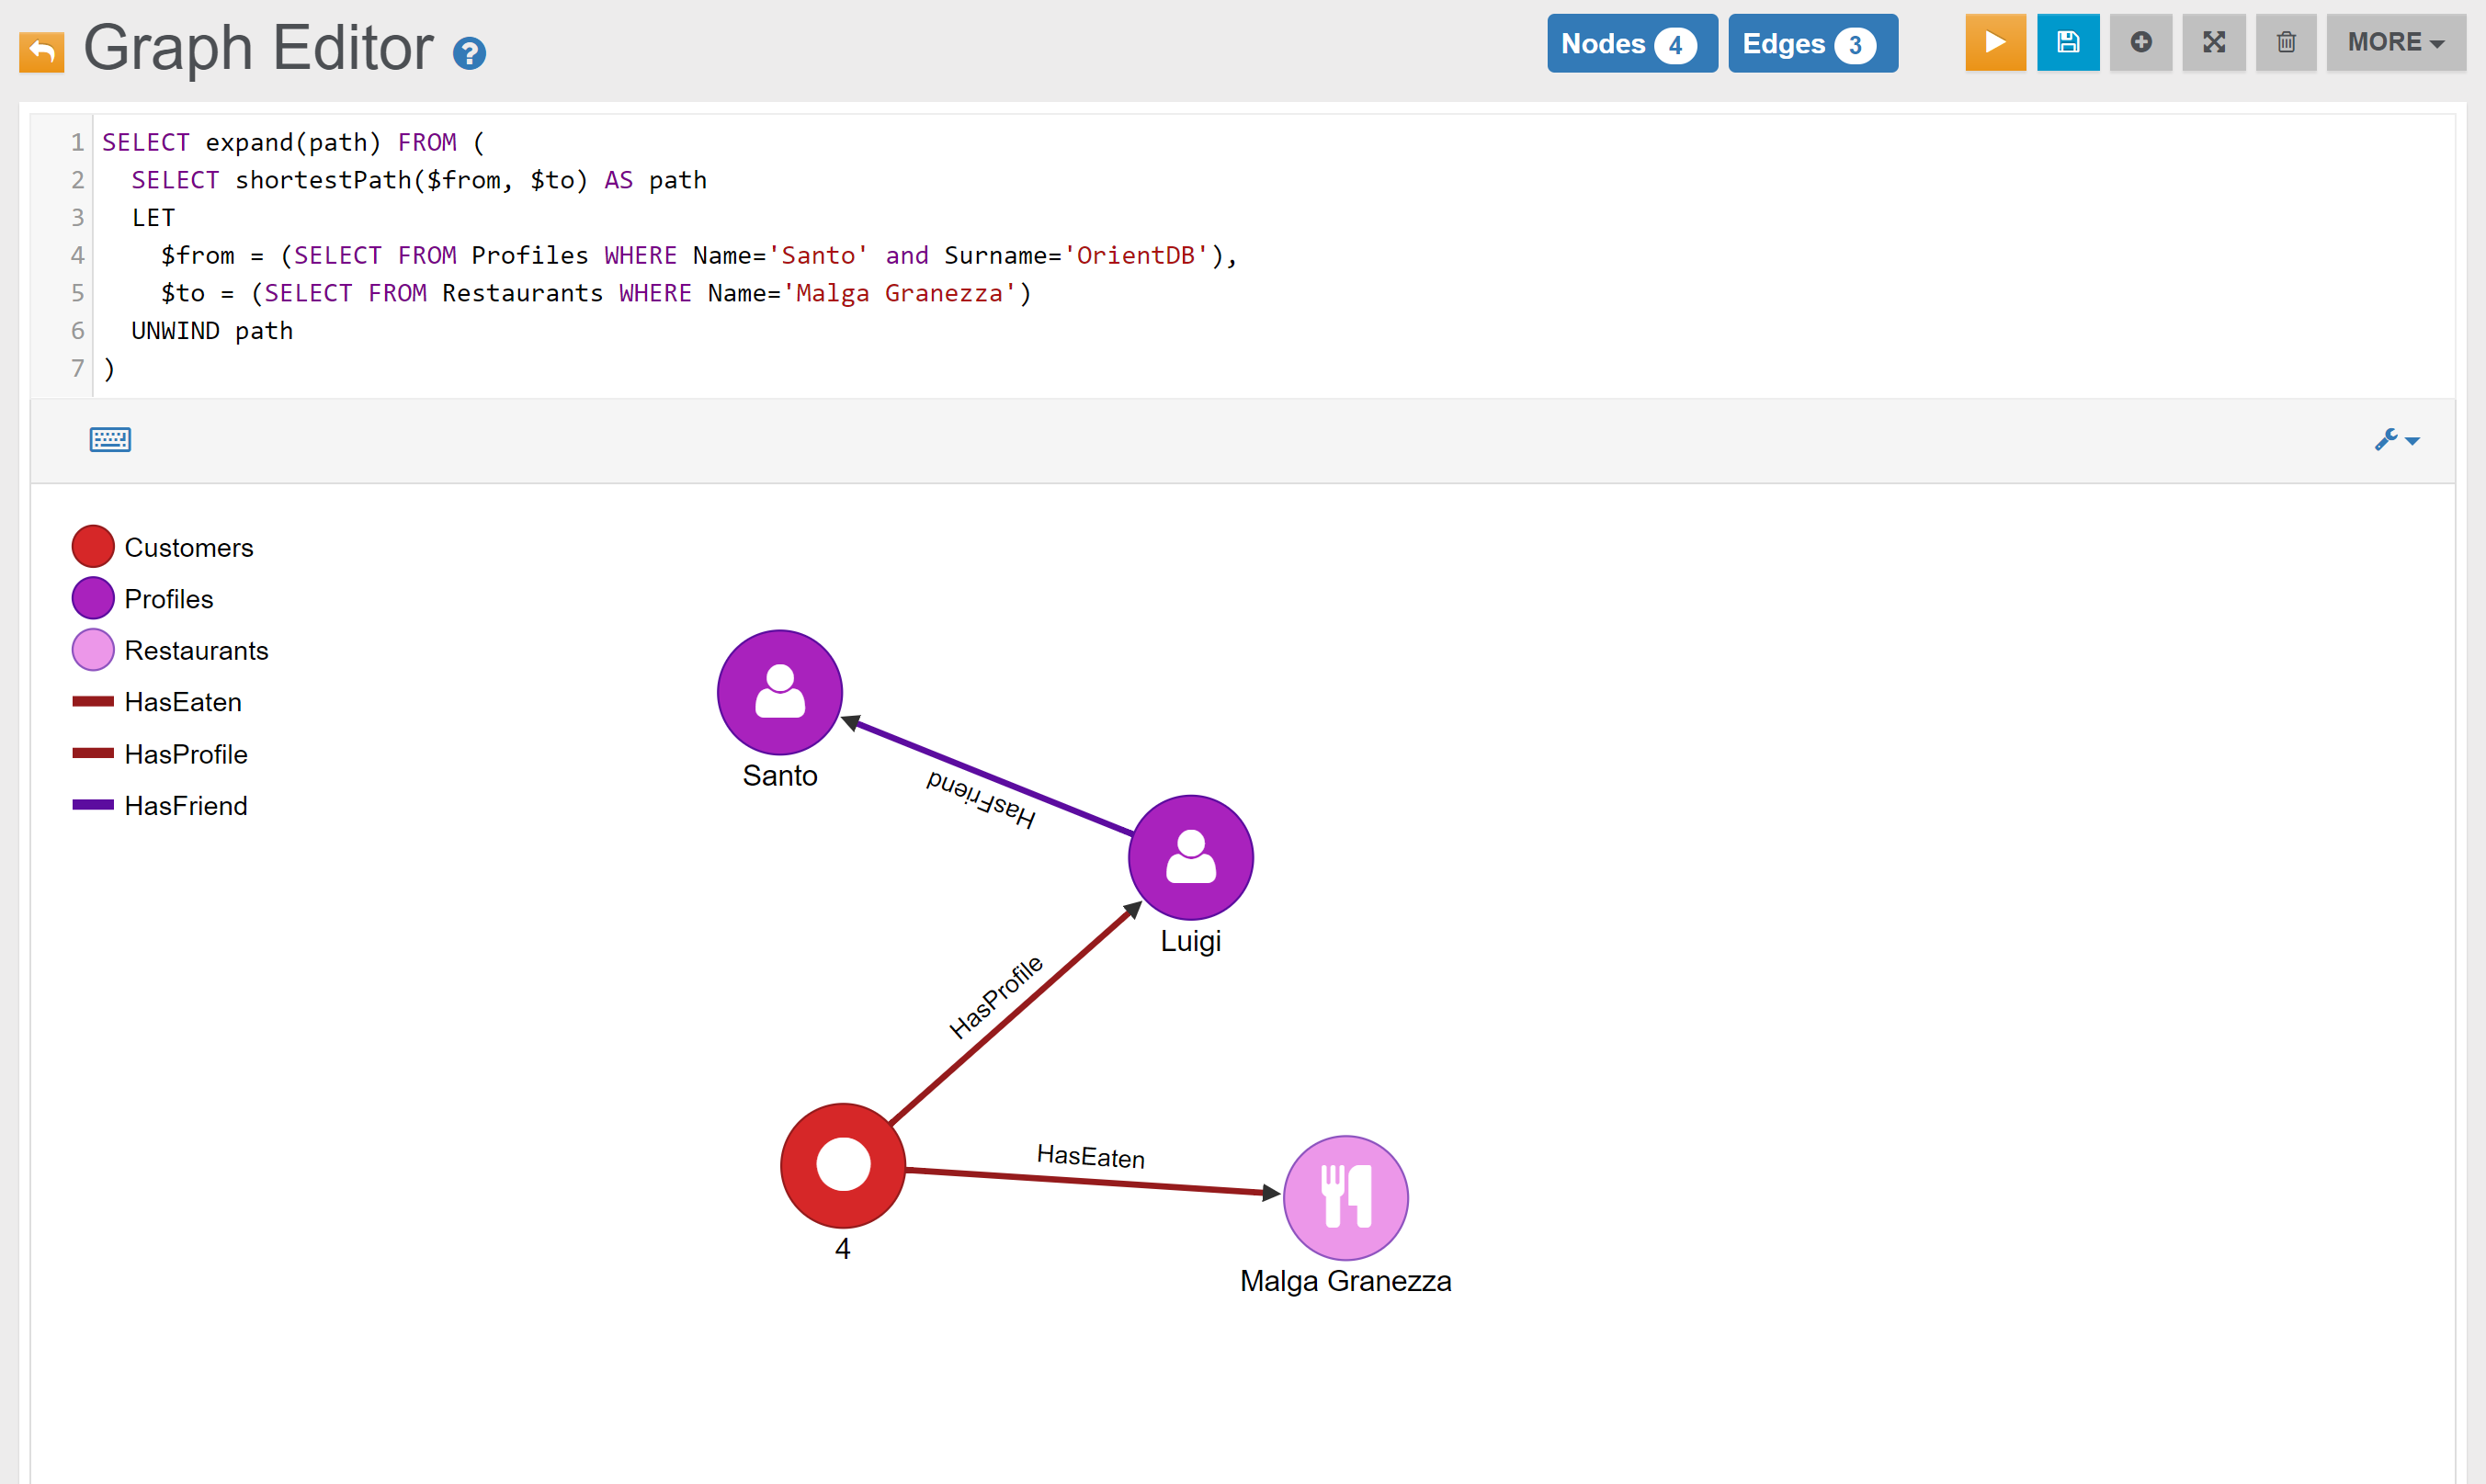The width and height of the screenshot is (2486, 1484).
Task: Click the keyboard shortcuts icon
Action: [110, 439]
